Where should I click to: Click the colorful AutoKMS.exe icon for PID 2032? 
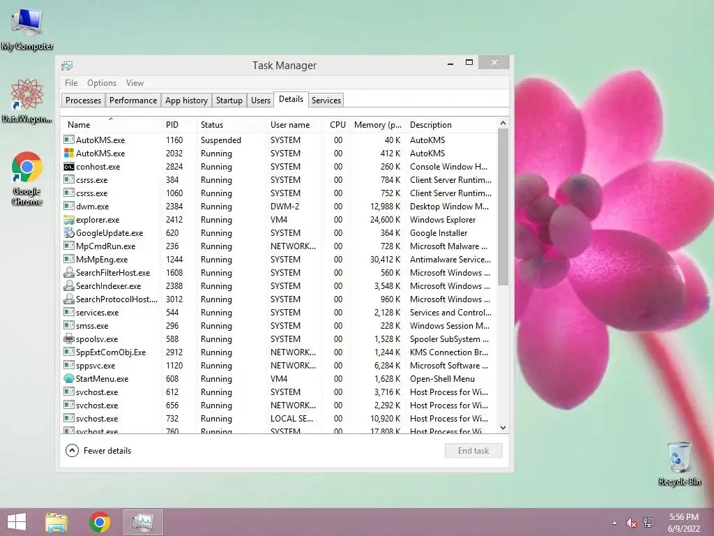coord(69,153)
